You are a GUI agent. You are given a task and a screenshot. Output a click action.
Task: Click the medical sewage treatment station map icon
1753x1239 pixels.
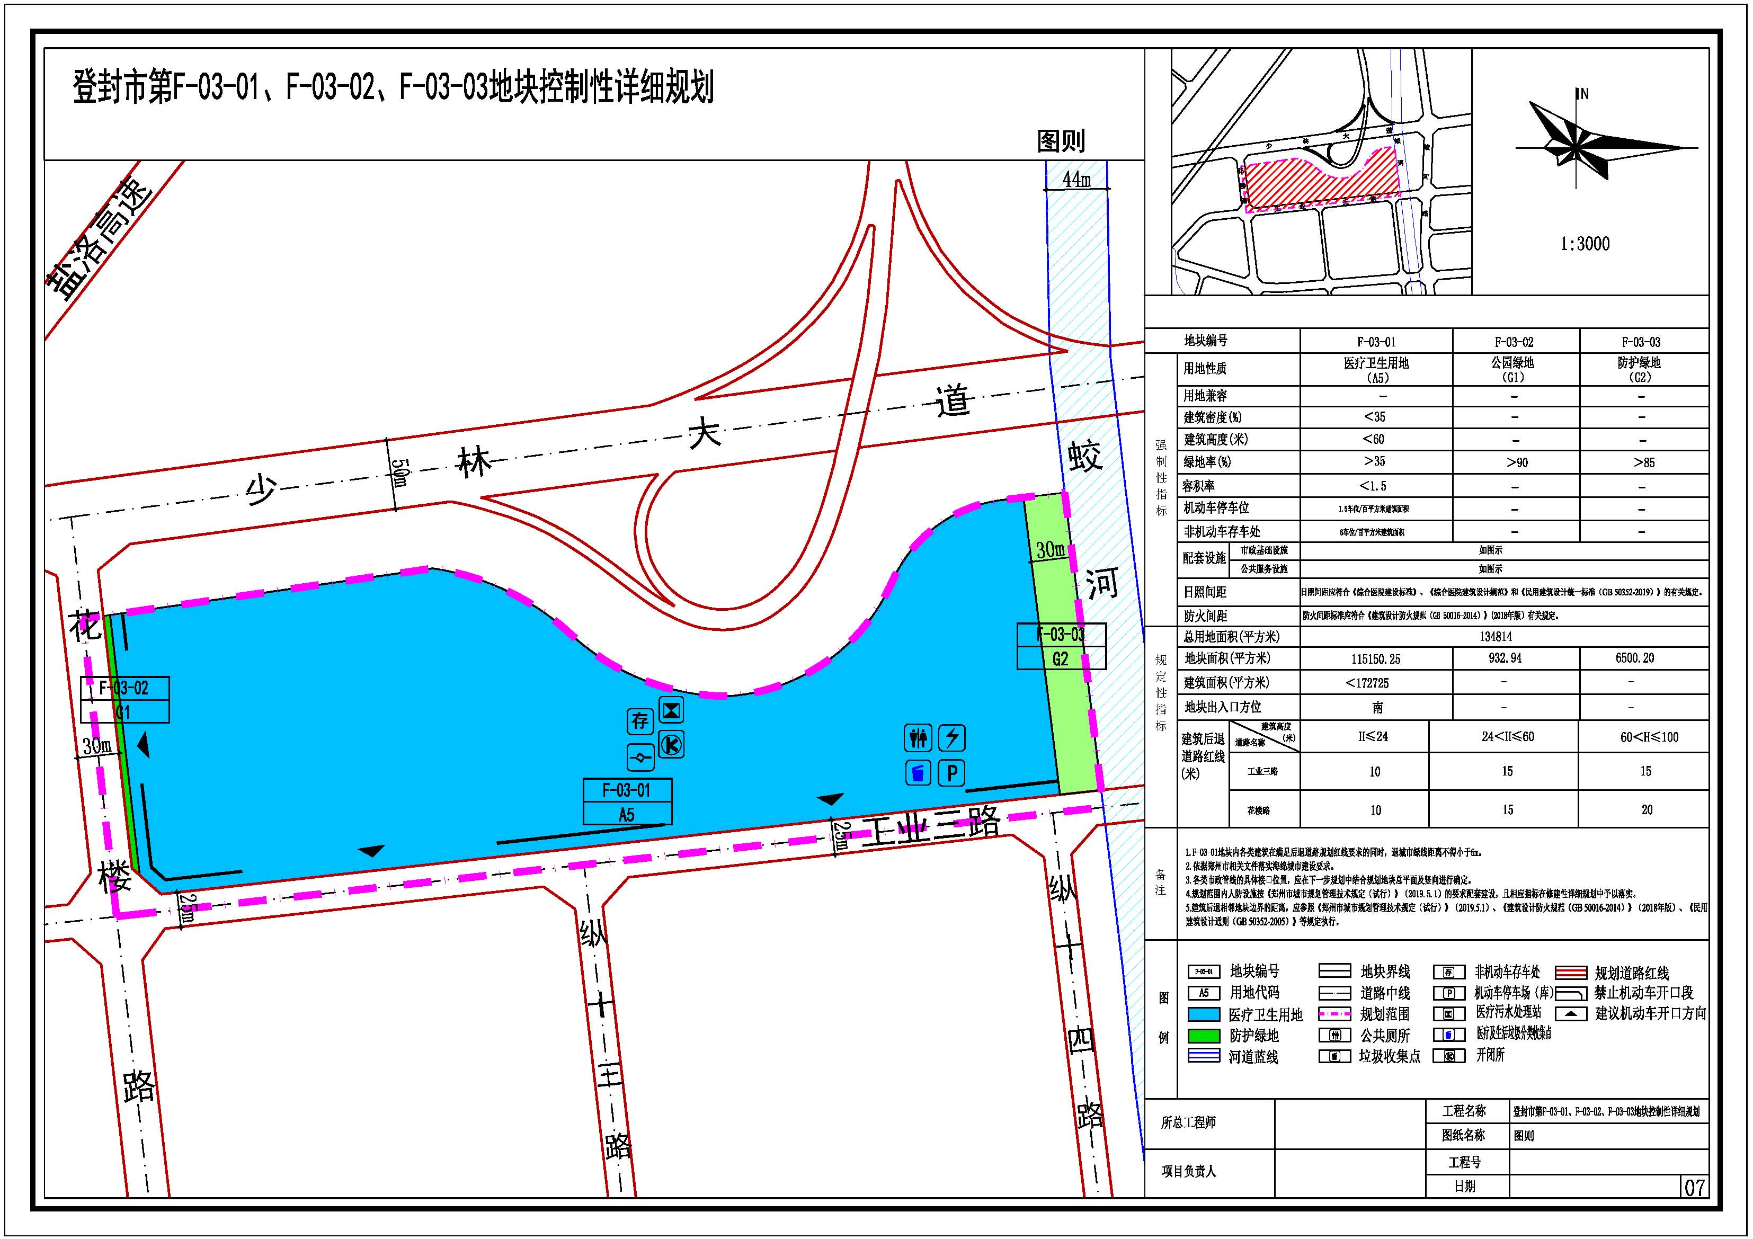tap(671, 711)
